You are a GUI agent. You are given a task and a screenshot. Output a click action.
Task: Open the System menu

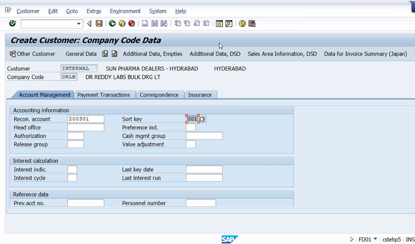pos(158,11)
